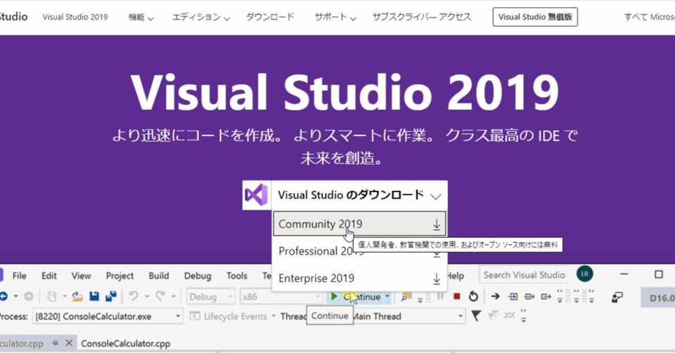Click the new project toolbar icon
Screen dimensions: 675x353
52,296
